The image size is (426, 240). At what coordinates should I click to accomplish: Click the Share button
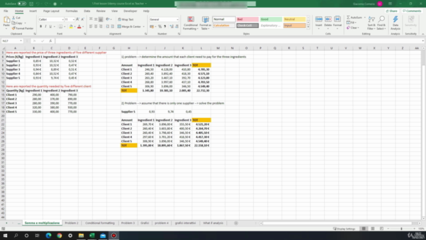tap(391, 11)
